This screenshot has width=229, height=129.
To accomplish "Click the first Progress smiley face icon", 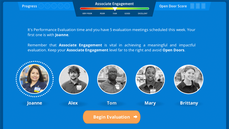I will click(41, 6).
